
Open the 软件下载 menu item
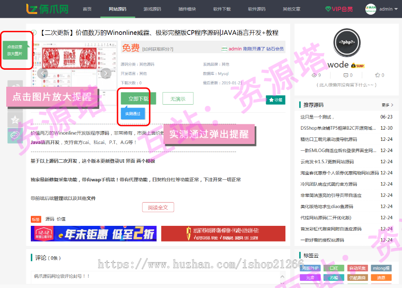(222, 8)
